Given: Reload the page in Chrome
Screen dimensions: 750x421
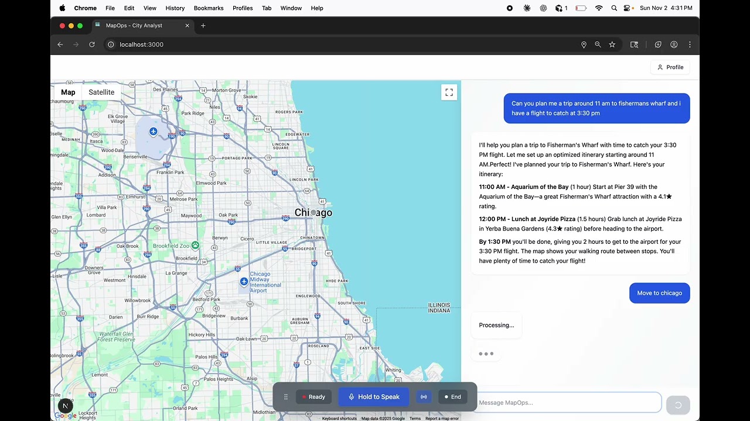Looking at the screenshot, I should [92, 44].
